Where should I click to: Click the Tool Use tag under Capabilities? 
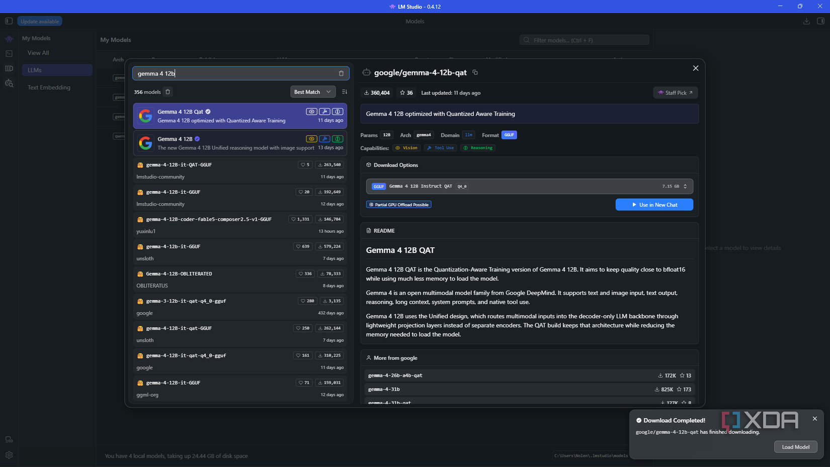(x=441, y=148)
